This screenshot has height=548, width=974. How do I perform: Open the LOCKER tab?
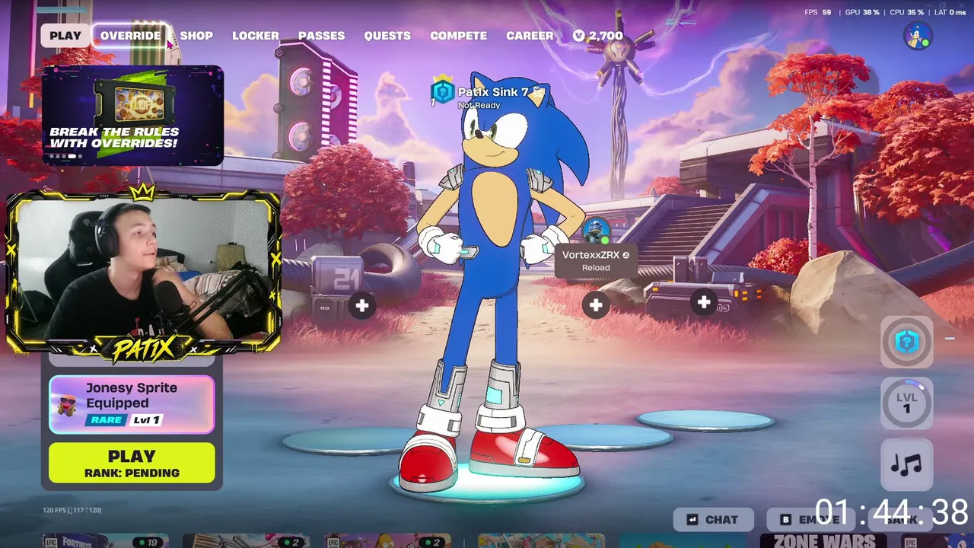[256, 36]
